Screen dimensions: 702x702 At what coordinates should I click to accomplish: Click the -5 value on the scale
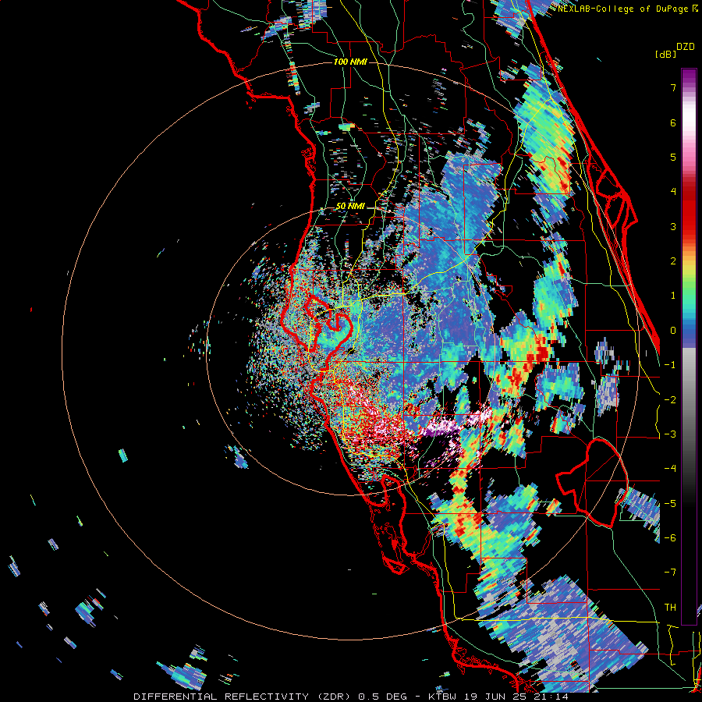tap(670, 504)
